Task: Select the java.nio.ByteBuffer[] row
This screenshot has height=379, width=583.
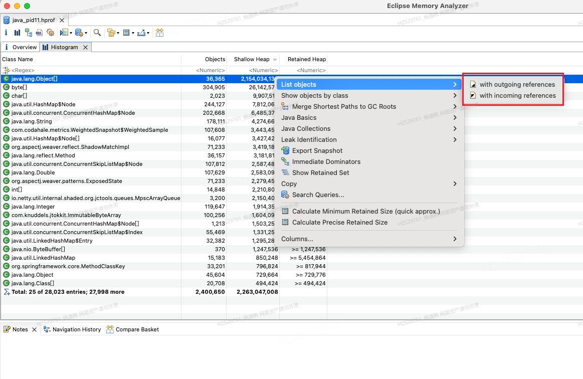Action: click(163, 249)
